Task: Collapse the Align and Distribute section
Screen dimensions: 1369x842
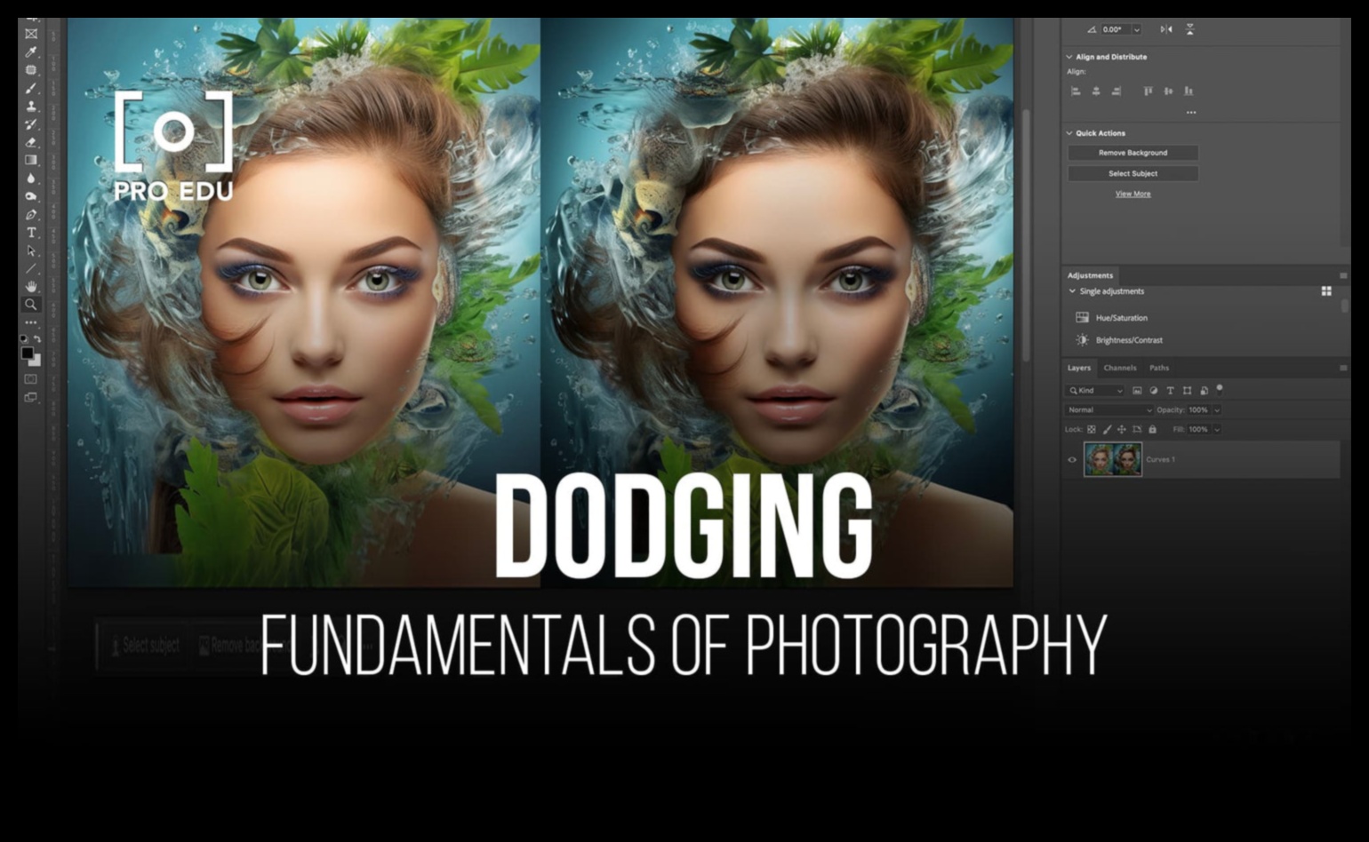Action: point(1069,57)
